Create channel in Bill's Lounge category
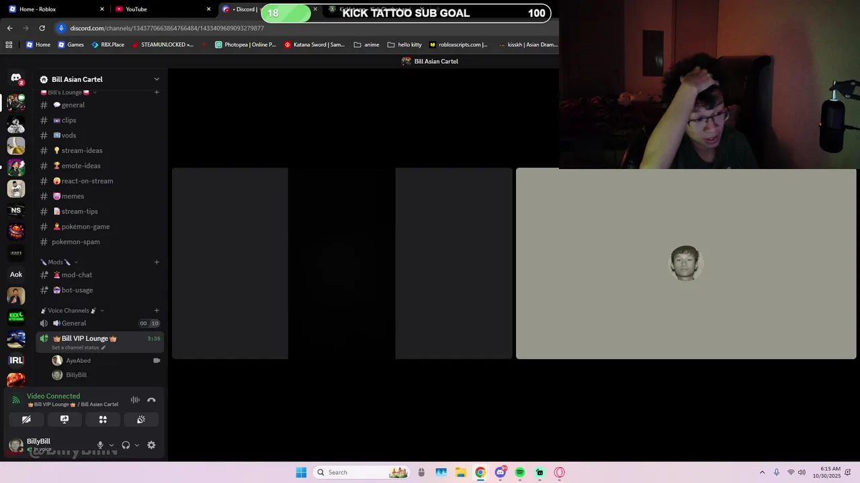860x483 pixels. (x=157, y=92)
